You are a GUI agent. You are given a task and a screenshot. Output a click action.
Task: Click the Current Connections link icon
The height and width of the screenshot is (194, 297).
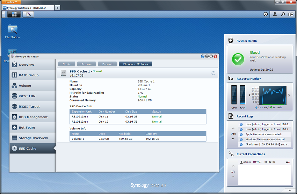pos(231,154)
